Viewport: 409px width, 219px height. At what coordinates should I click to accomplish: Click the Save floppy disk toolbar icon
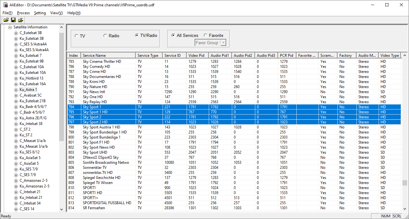pyautogui.click(x=13, y=20)
